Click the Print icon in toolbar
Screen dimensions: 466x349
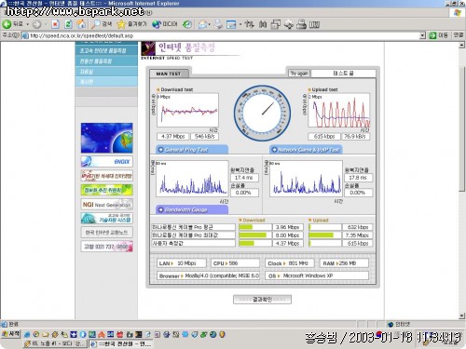[x=219, y=24]
